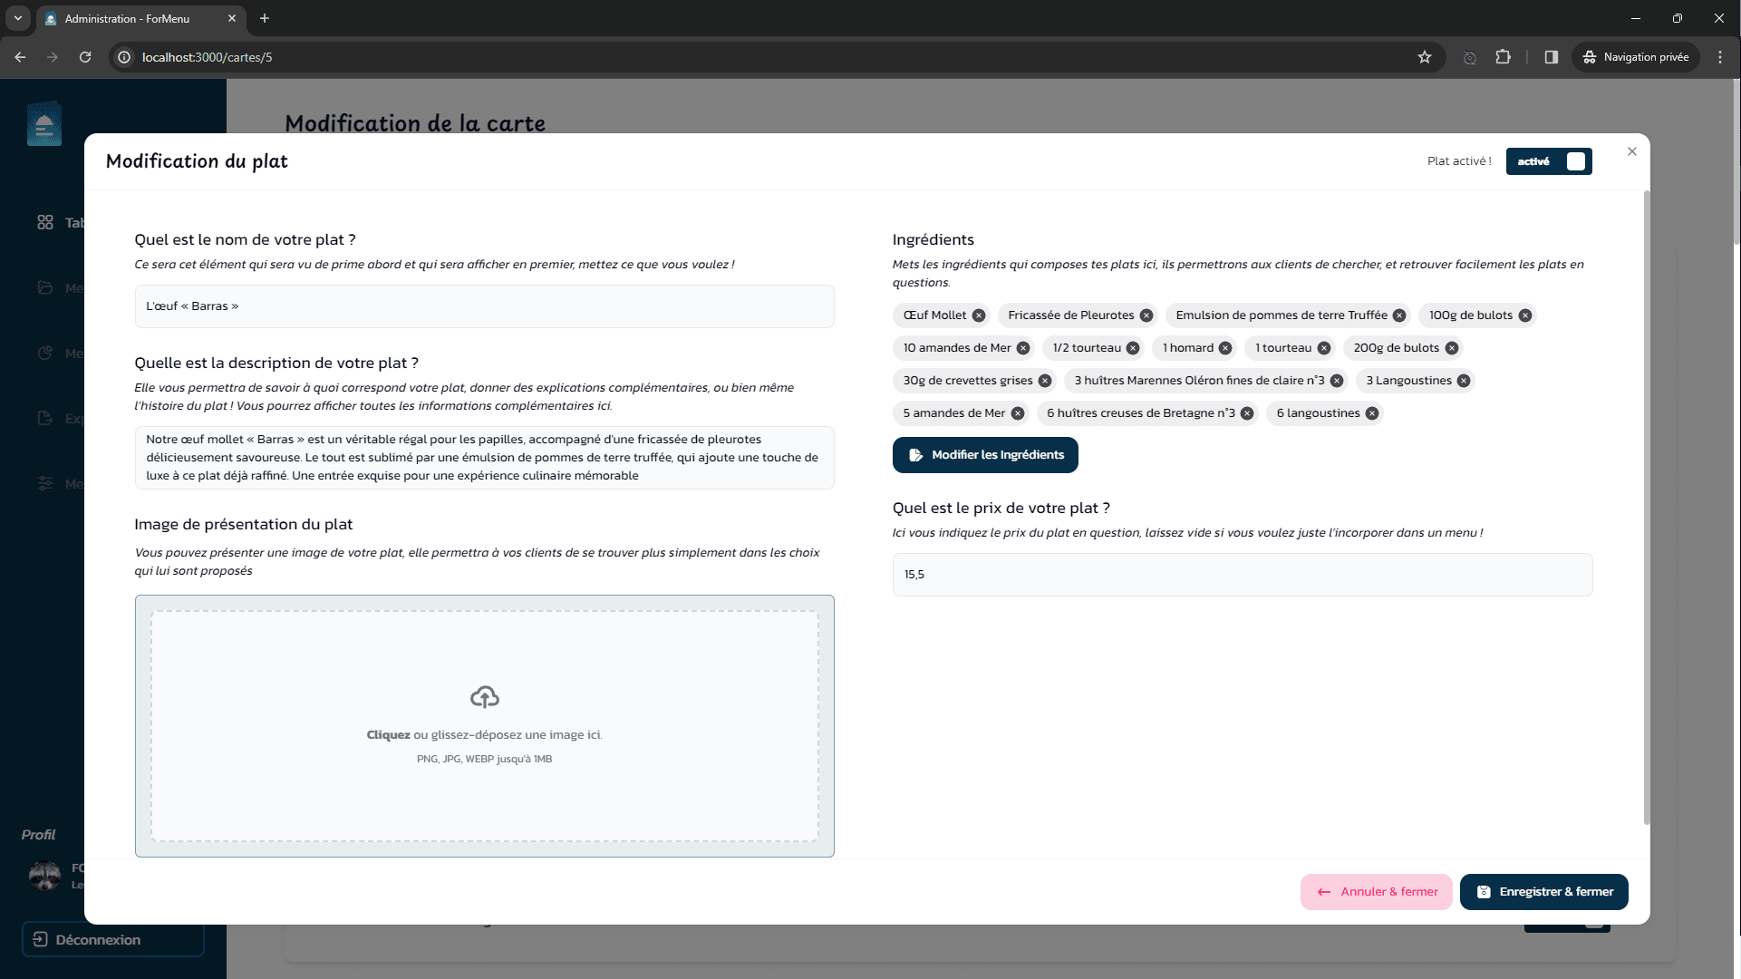Open the Chrome three-dot menu
The height and width of the screenshot is (979, 1741).
[x=1720, y=57]
